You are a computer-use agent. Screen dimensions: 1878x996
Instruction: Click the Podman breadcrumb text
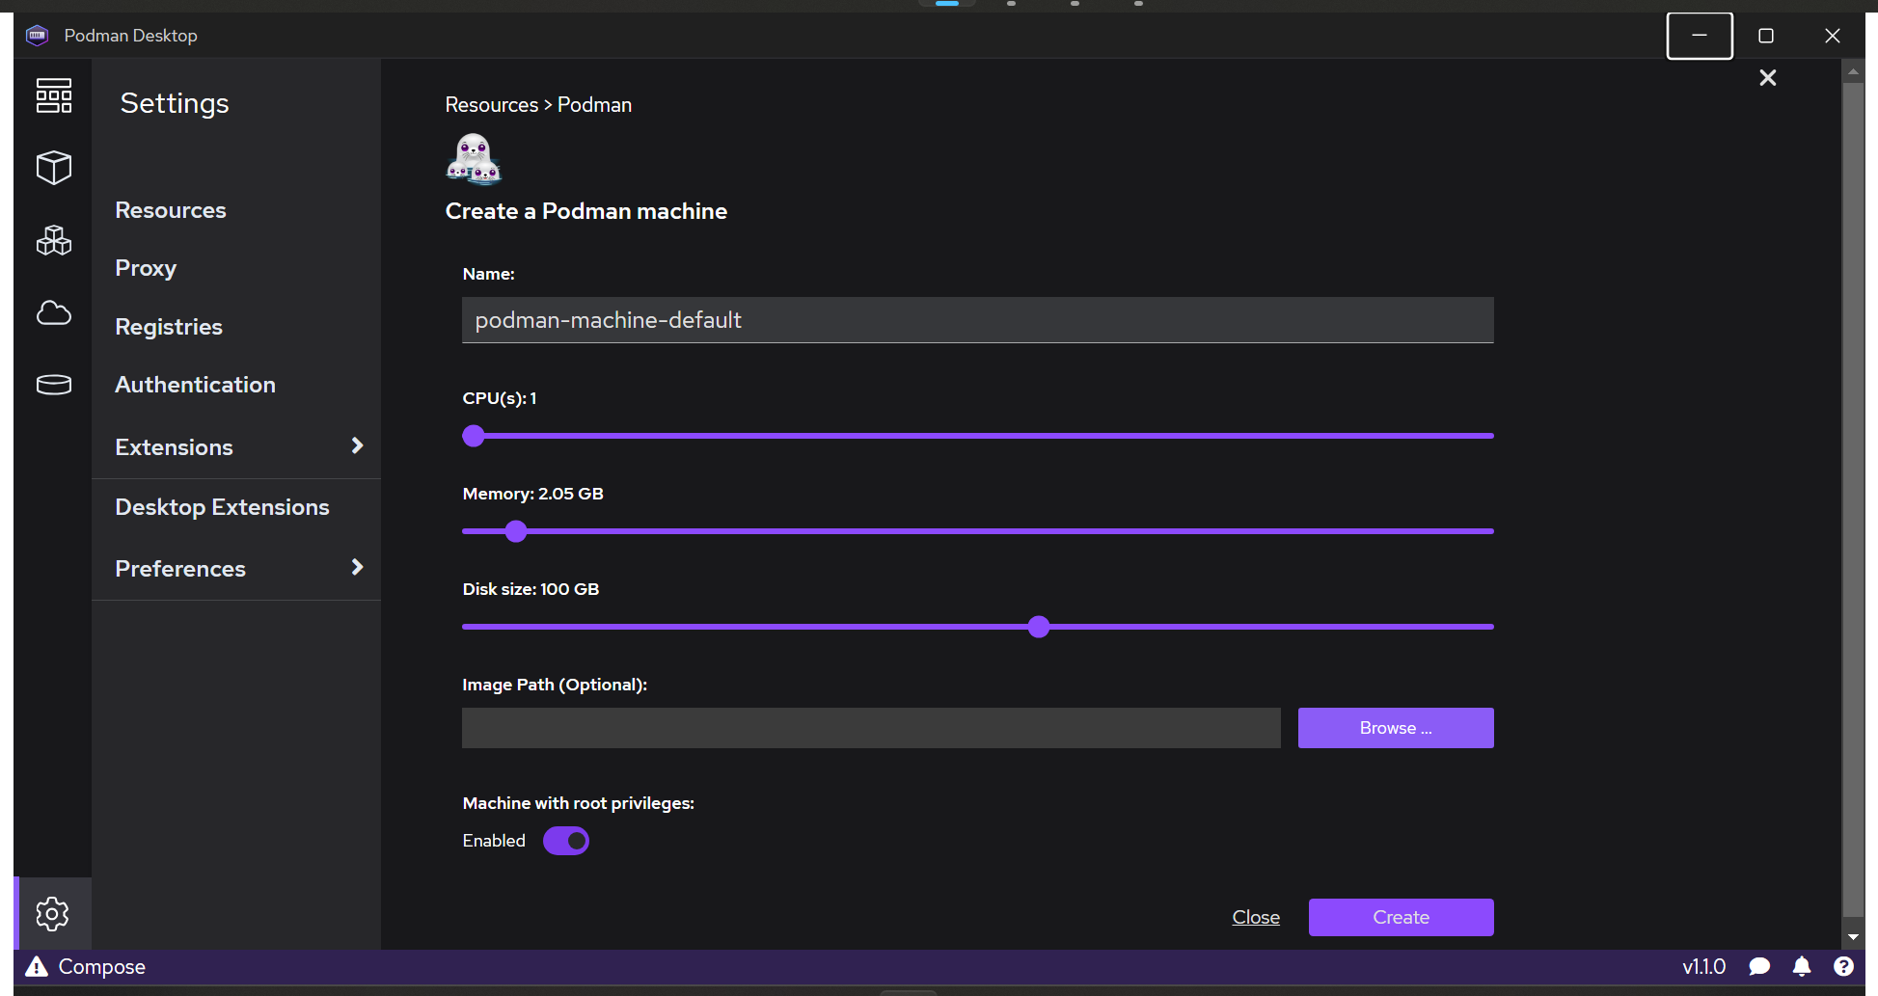(595, 105)
